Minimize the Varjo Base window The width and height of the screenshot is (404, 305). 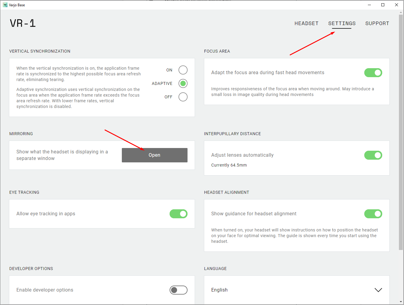pos(369,5)
